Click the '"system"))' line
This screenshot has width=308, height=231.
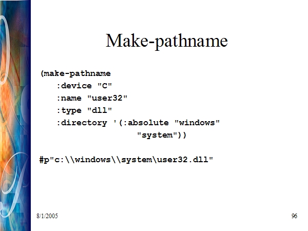pyautogui.click(x=162, y=135)
